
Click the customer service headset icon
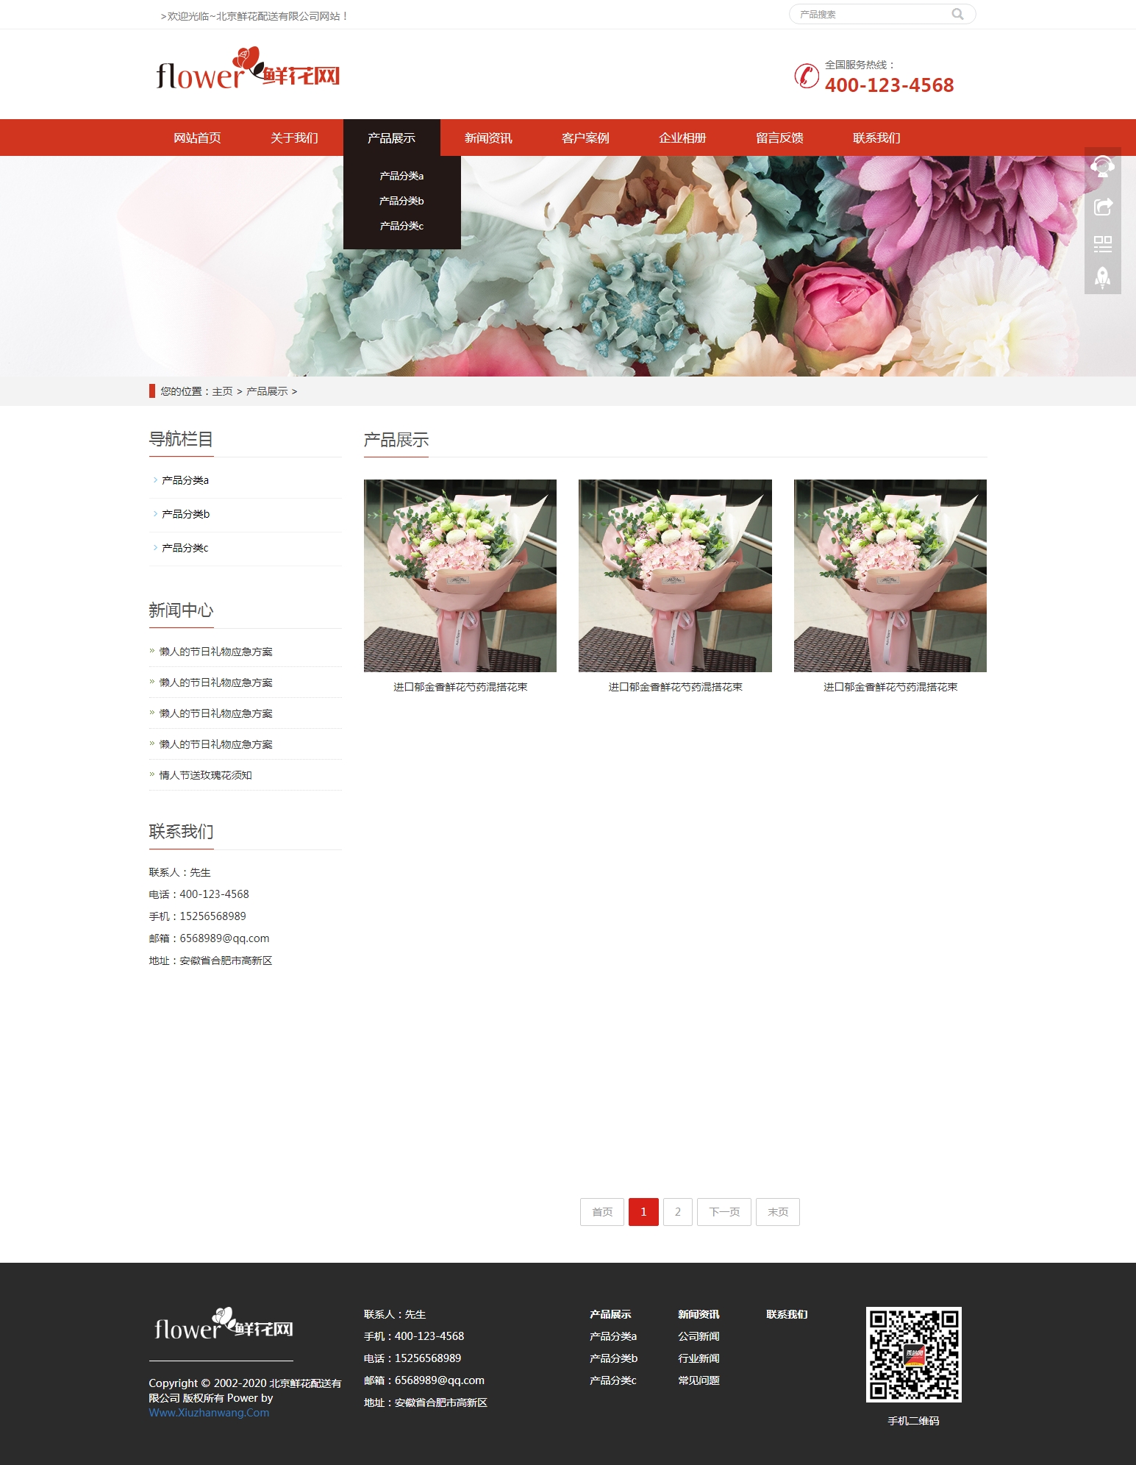click(1102, 166)
